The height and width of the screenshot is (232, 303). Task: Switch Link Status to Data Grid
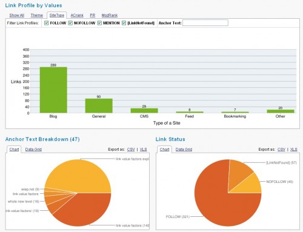[x=184, y=150]
